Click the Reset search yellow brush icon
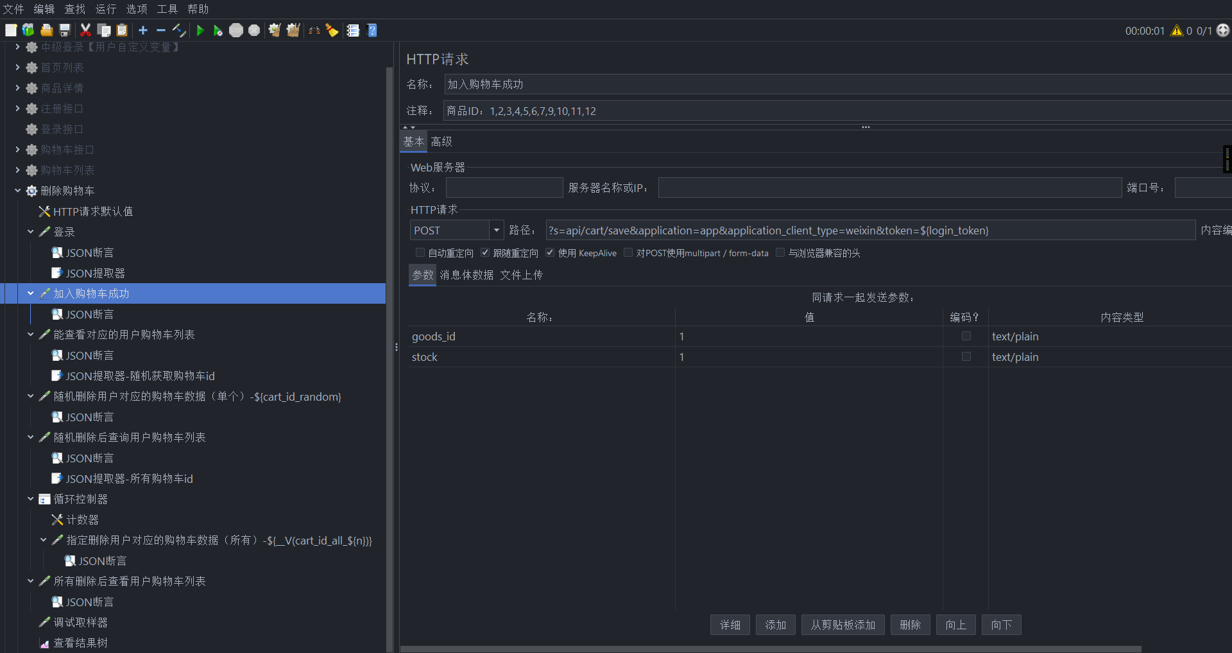The width and height of the screenshot is (1232, 653). coord(332,30)
